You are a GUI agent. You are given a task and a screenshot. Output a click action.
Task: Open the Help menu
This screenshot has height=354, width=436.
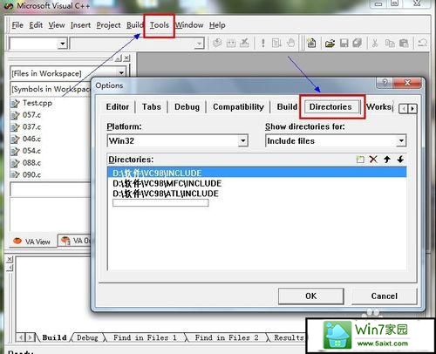[x=217, y=25]
